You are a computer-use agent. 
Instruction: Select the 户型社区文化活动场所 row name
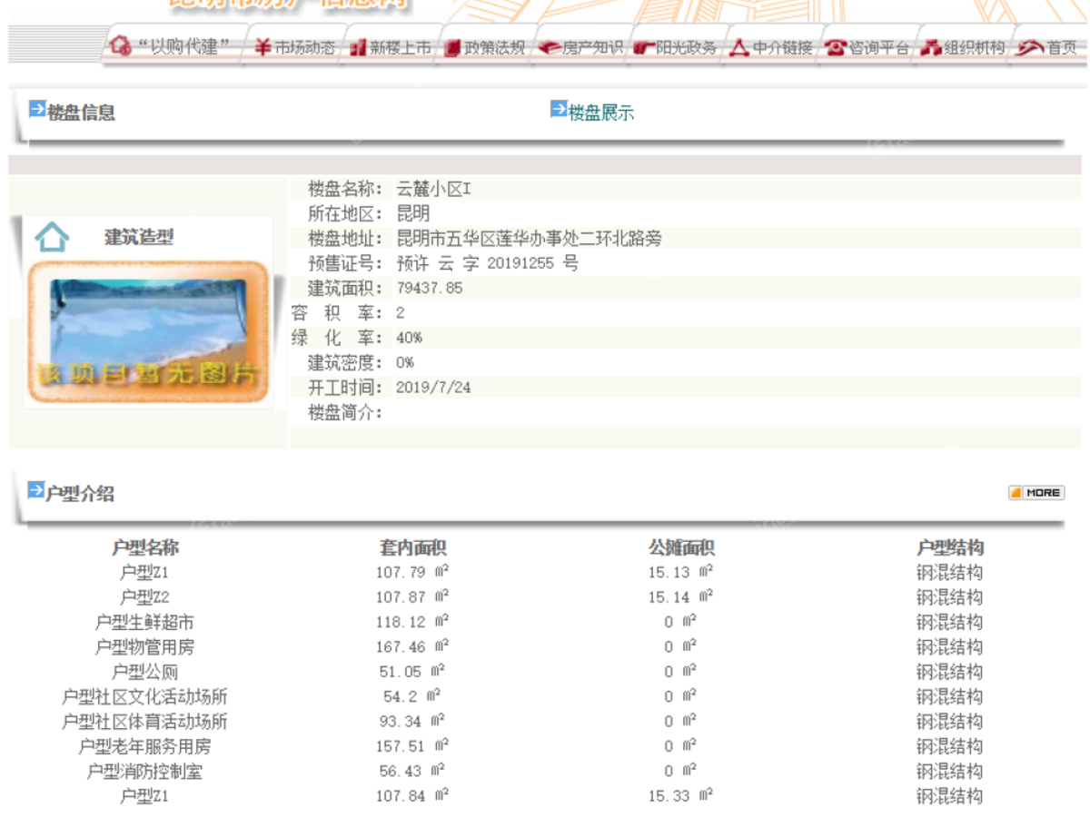pyautogui.click(x=145, y=697)
